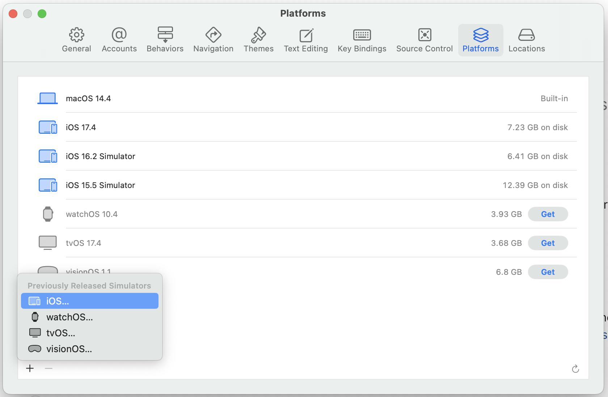Get the tvOS 17.4 platform
608x397 pixels.
[548, 243]
